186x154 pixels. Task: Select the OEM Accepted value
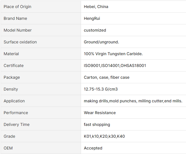(x=93, y=148)
